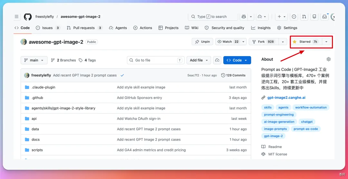Select the workflow-automation topic tag
This screenshot has width=348, height=179.
point(311,107)
